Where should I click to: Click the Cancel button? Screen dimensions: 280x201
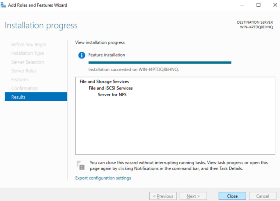click(x=262, y=196)
